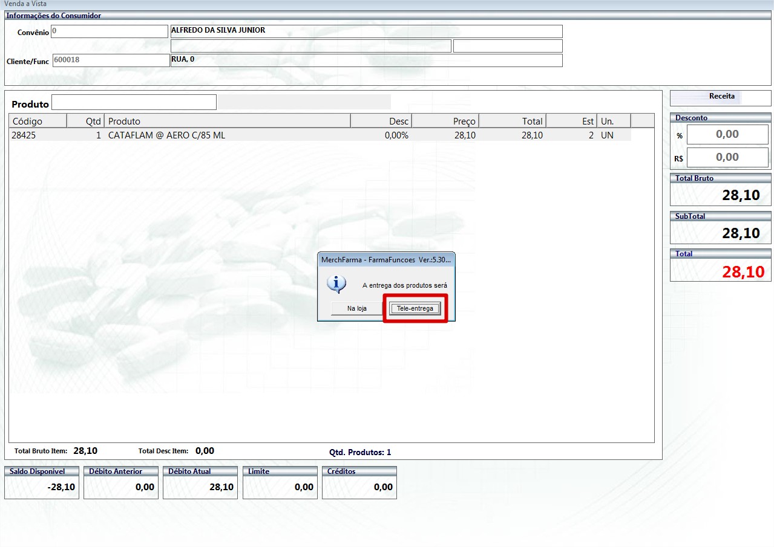Select the Desconto R$ value field
Image resolution: width=774 pixels, height=547 pixels.
(727, 158)
